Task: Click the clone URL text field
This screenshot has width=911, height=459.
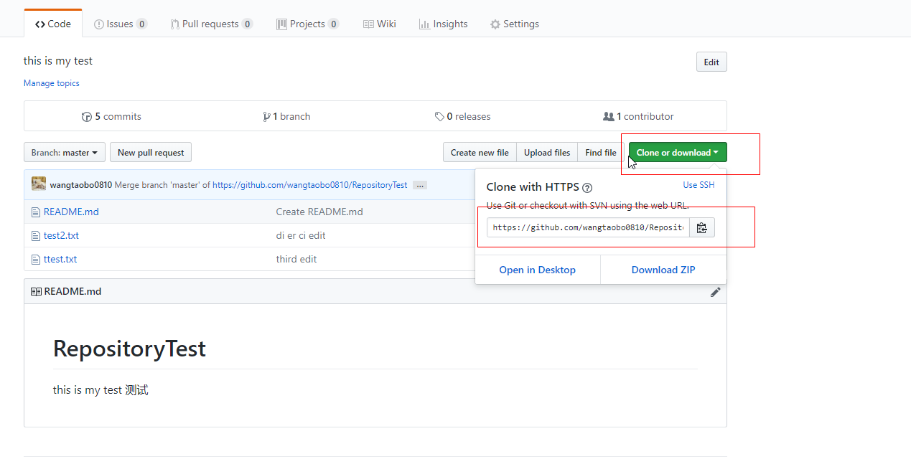Action: (x=588, y=228)
